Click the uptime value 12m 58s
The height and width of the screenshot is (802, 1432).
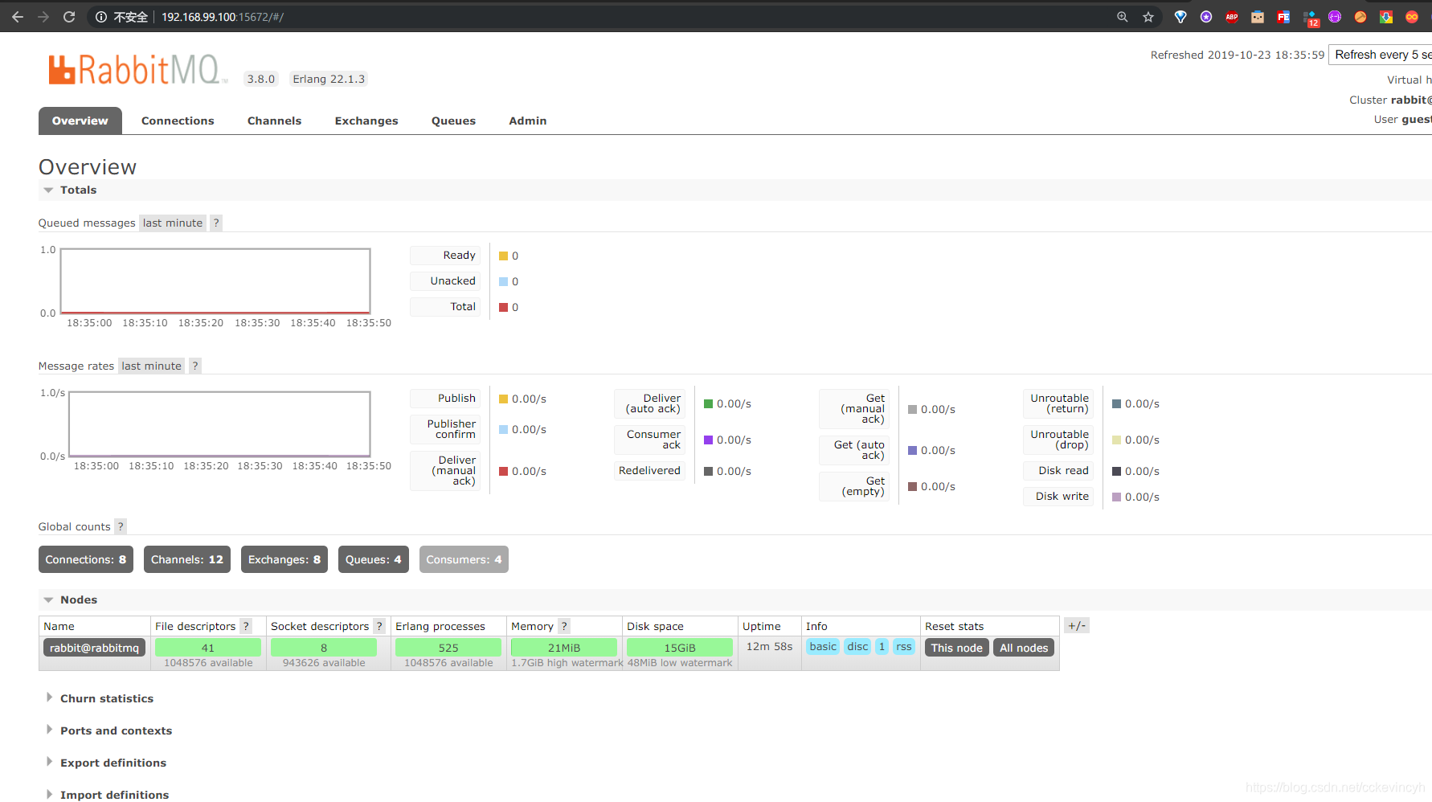tap(769, 646)
